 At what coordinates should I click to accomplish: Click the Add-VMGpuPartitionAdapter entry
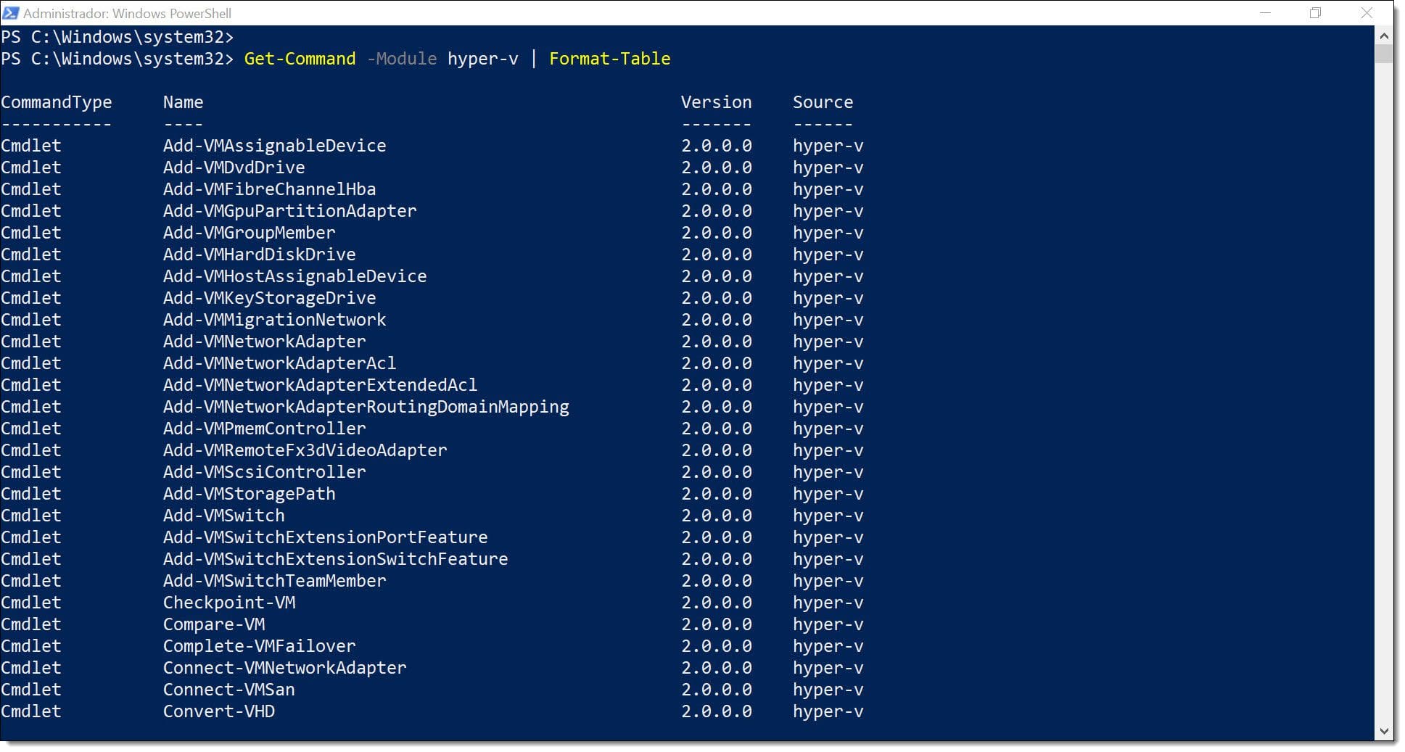[289, 211]
